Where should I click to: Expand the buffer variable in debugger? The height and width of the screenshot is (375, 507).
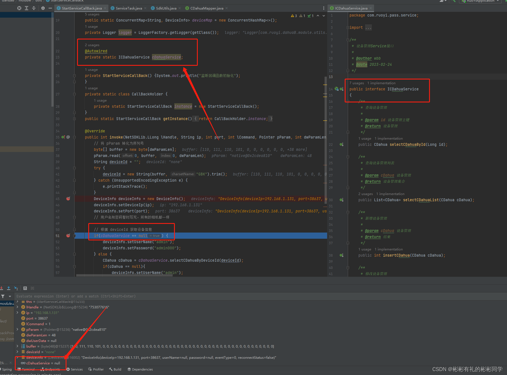pyautogui.click(x=18, y=346)
